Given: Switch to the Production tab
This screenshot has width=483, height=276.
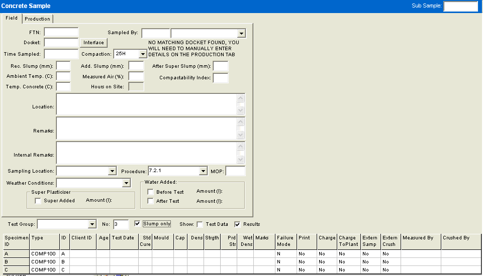Looking at the screenshot, I should pyautogui.click(x=38, y=19).
